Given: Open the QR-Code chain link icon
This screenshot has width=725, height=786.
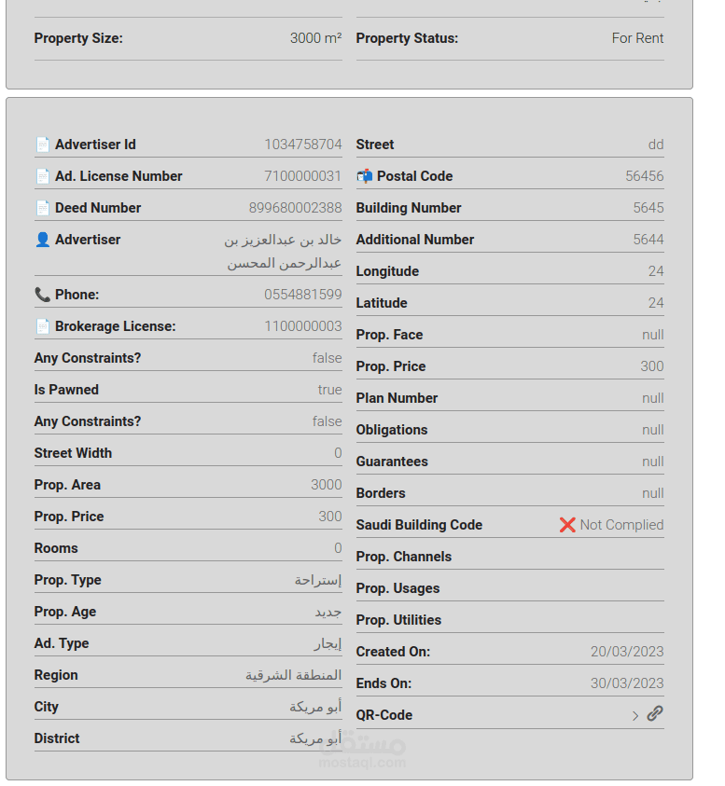Looking at the screenshot, I should [655, 714].
